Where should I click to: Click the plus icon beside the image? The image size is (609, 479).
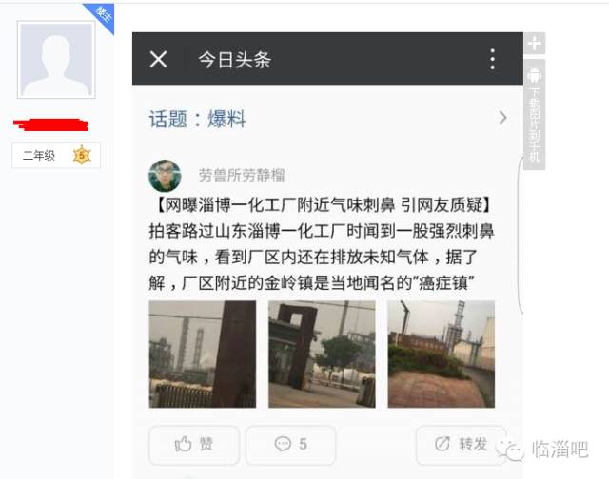[x=535, y=44]
